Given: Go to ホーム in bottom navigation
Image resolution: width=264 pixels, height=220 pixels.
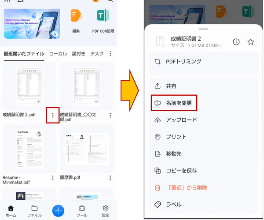Looking at the screenshot, I should 11,211.
